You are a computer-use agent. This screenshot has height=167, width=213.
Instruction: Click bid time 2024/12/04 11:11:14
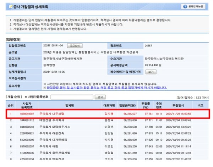coord(178,146)
